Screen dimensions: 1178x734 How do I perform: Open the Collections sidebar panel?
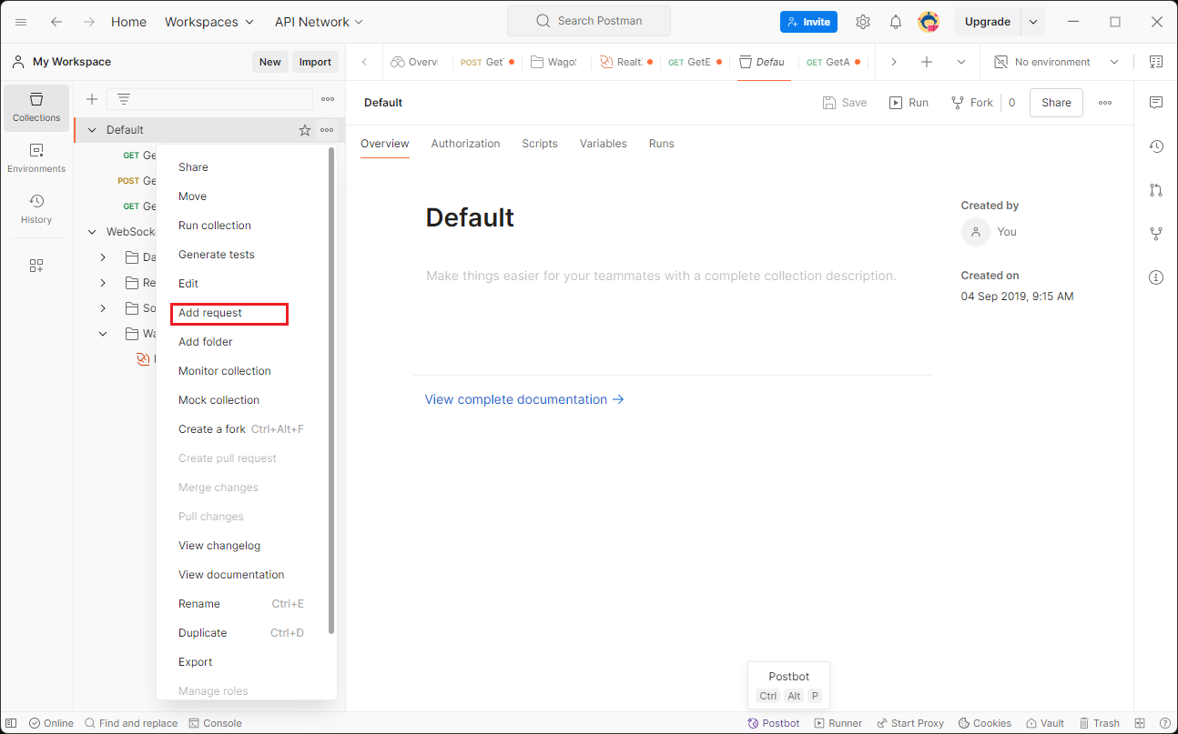click(x=36, y=107)
